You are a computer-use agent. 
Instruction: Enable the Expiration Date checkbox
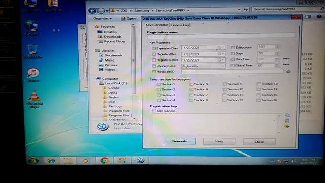tap(153, 48)
